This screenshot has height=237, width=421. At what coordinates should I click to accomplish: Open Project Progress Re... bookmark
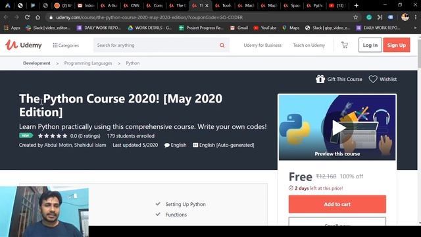tap(201, 28)
